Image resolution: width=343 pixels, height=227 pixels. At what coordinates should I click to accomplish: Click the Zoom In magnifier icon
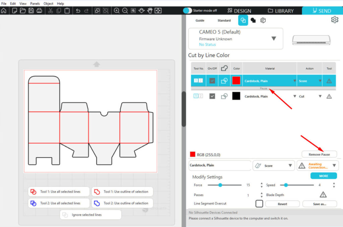(x=117, y=11)
